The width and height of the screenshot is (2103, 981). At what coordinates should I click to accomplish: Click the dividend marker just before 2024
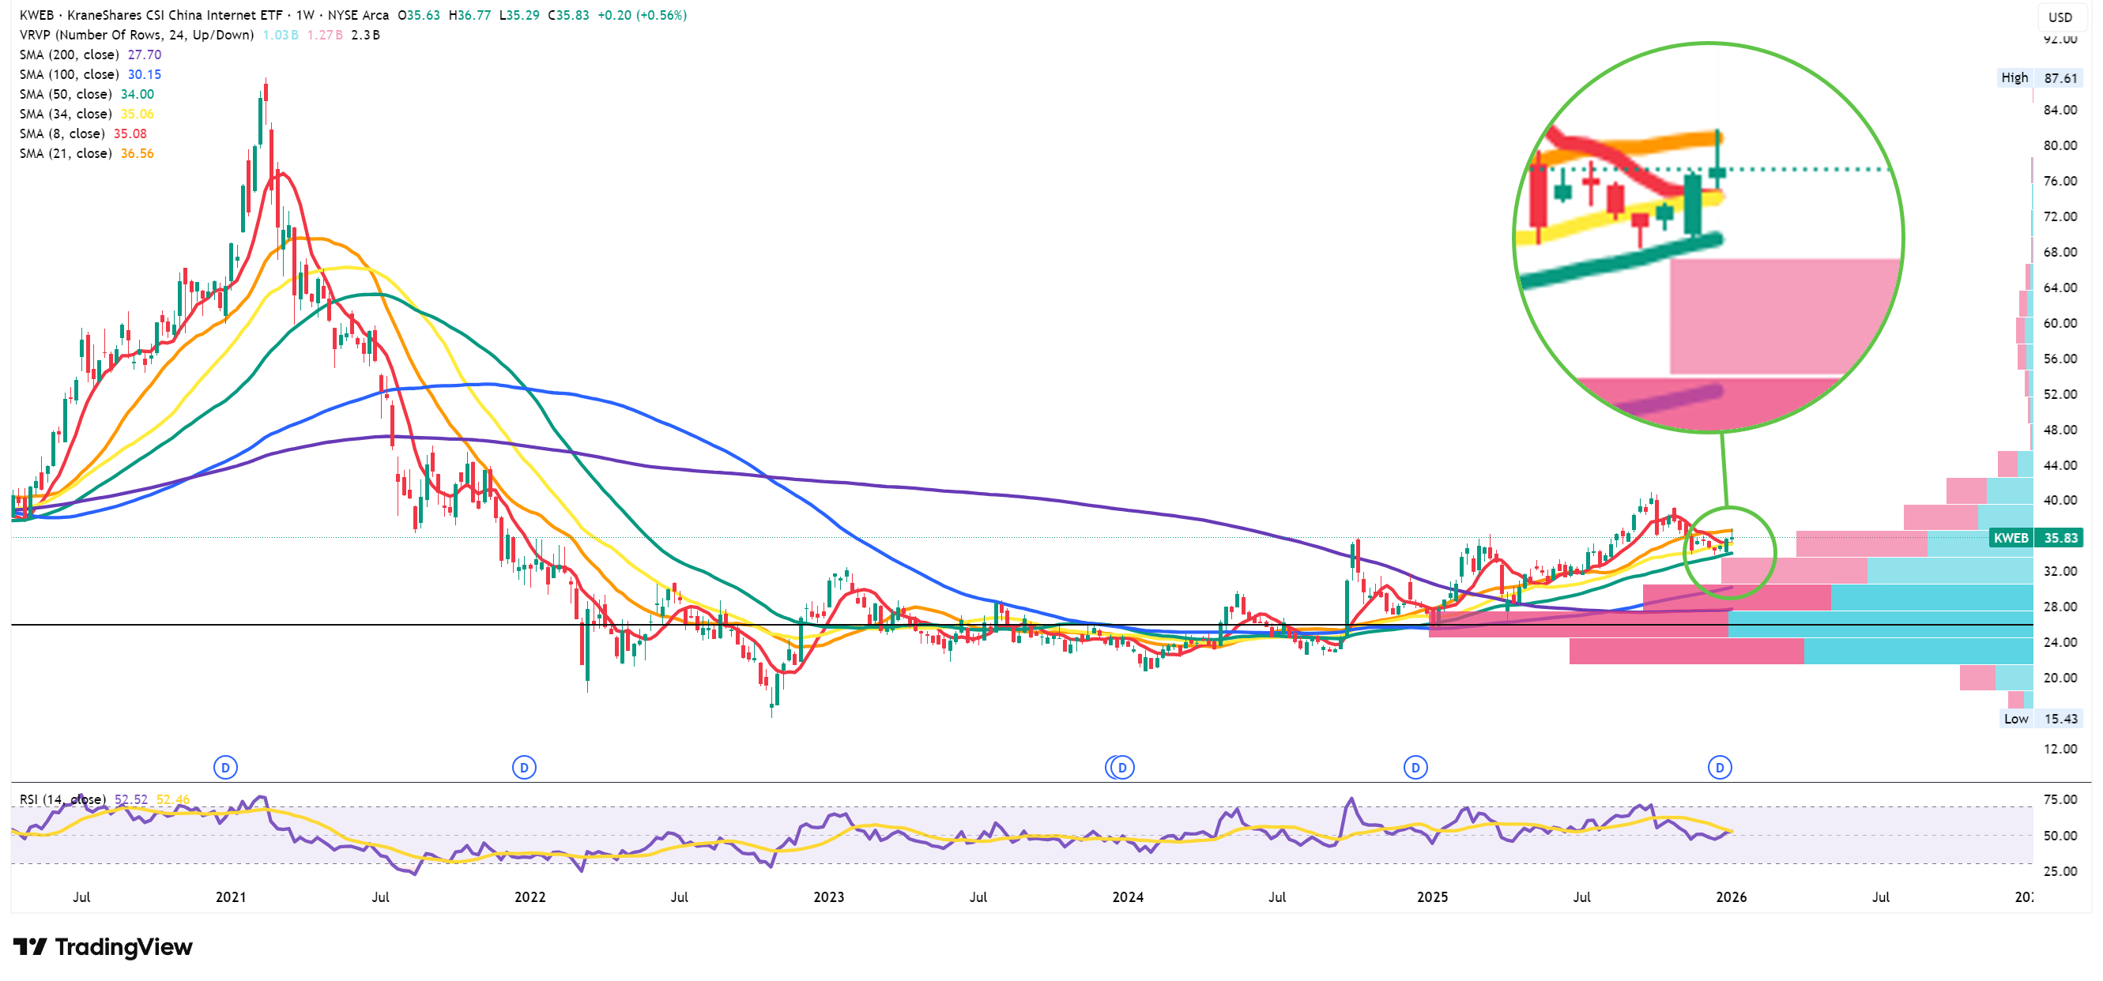point(1122,767)
